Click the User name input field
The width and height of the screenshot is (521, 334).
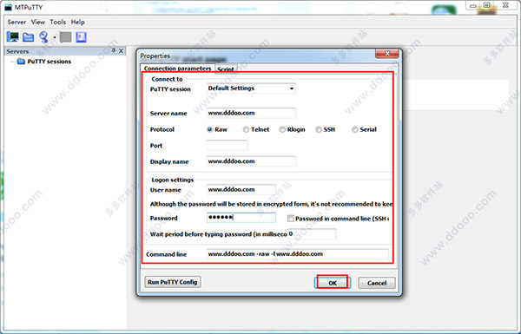click(241, 190)
